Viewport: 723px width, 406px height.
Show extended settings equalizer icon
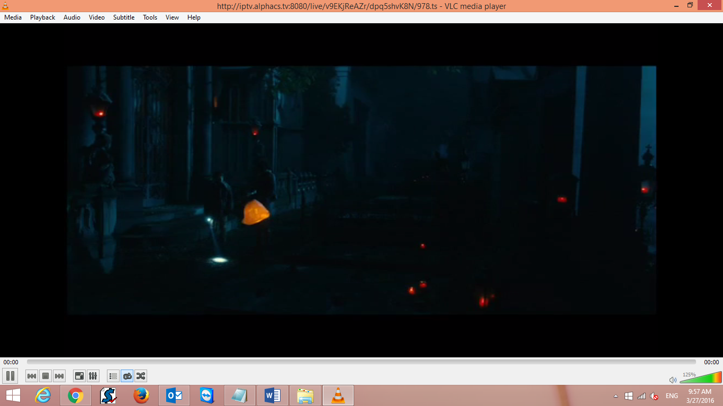(x=93, y=376)
